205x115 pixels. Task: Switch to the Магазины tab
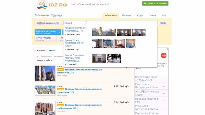127,15
